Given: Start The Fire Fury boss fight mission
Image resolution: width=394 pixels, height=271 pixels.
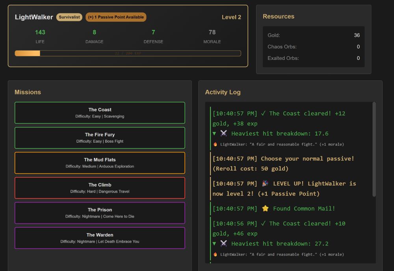Looking at the screenshot, I should (100, 138).
